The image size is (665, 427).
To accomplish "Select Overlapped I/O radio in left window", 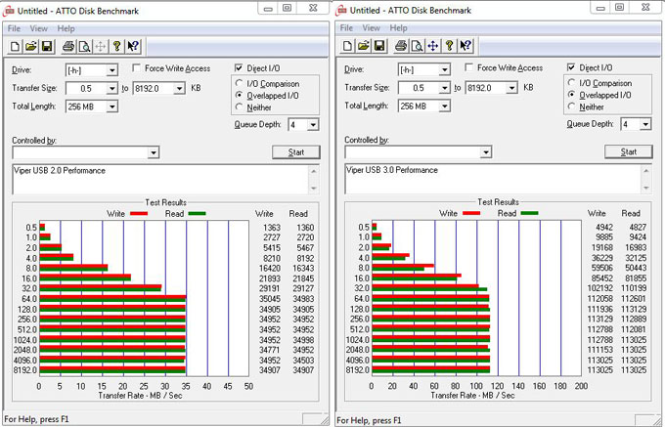I will point(239,96).
